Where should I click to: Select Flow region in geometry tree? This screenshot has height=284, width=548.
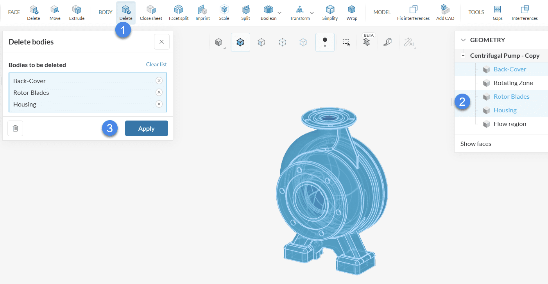pos(509,124)
